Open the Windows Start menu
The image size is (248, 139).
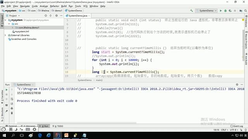(x=4, y=136)
